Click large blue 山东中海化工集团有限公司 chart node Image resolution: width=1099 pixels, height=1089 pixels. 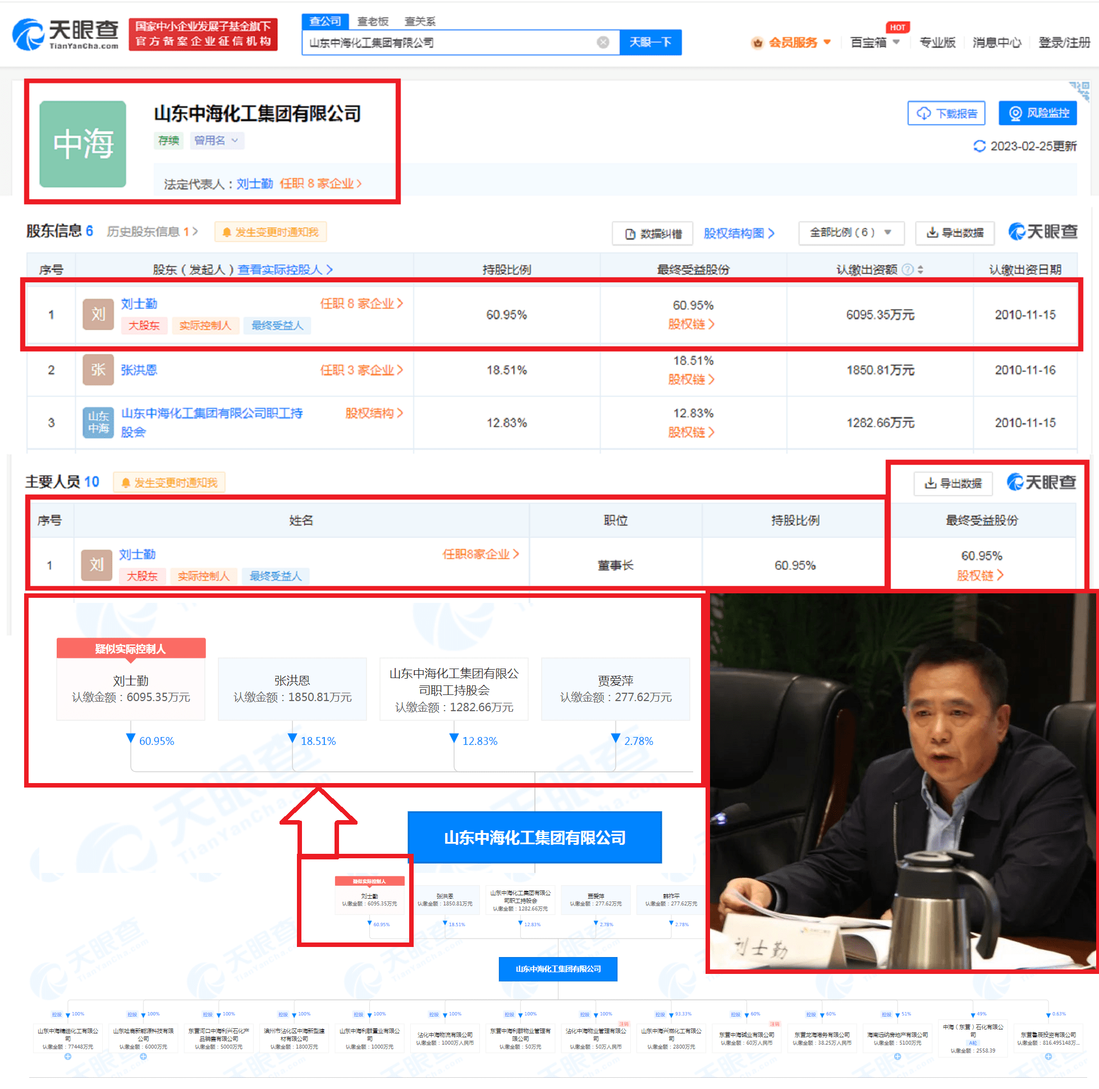point(535,837)
